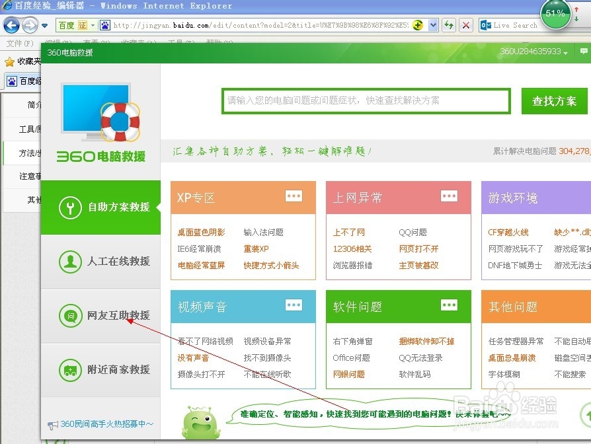Click the problem search input field
591x444 pixels.
pos(366,101)
